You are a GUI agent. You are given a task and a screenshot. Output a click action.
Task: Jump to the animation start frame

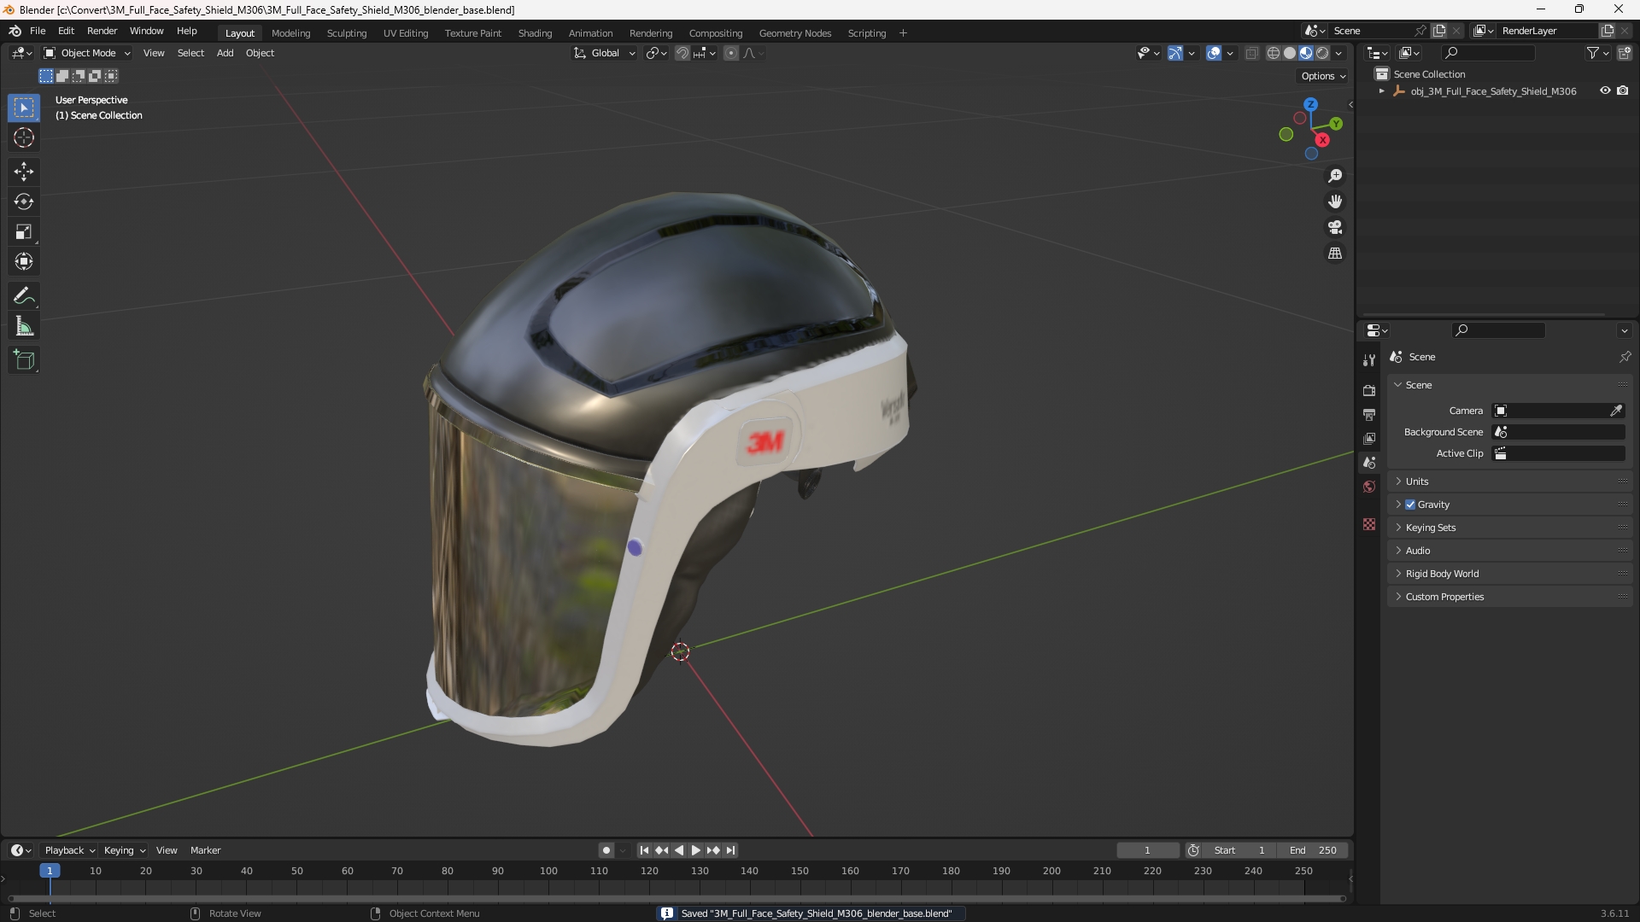pyautogui.click(x=644, y=850)
